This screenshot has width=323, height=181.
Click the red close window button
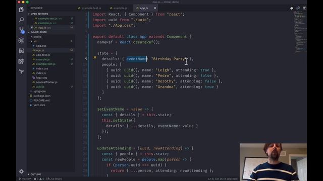click(19, 2)
